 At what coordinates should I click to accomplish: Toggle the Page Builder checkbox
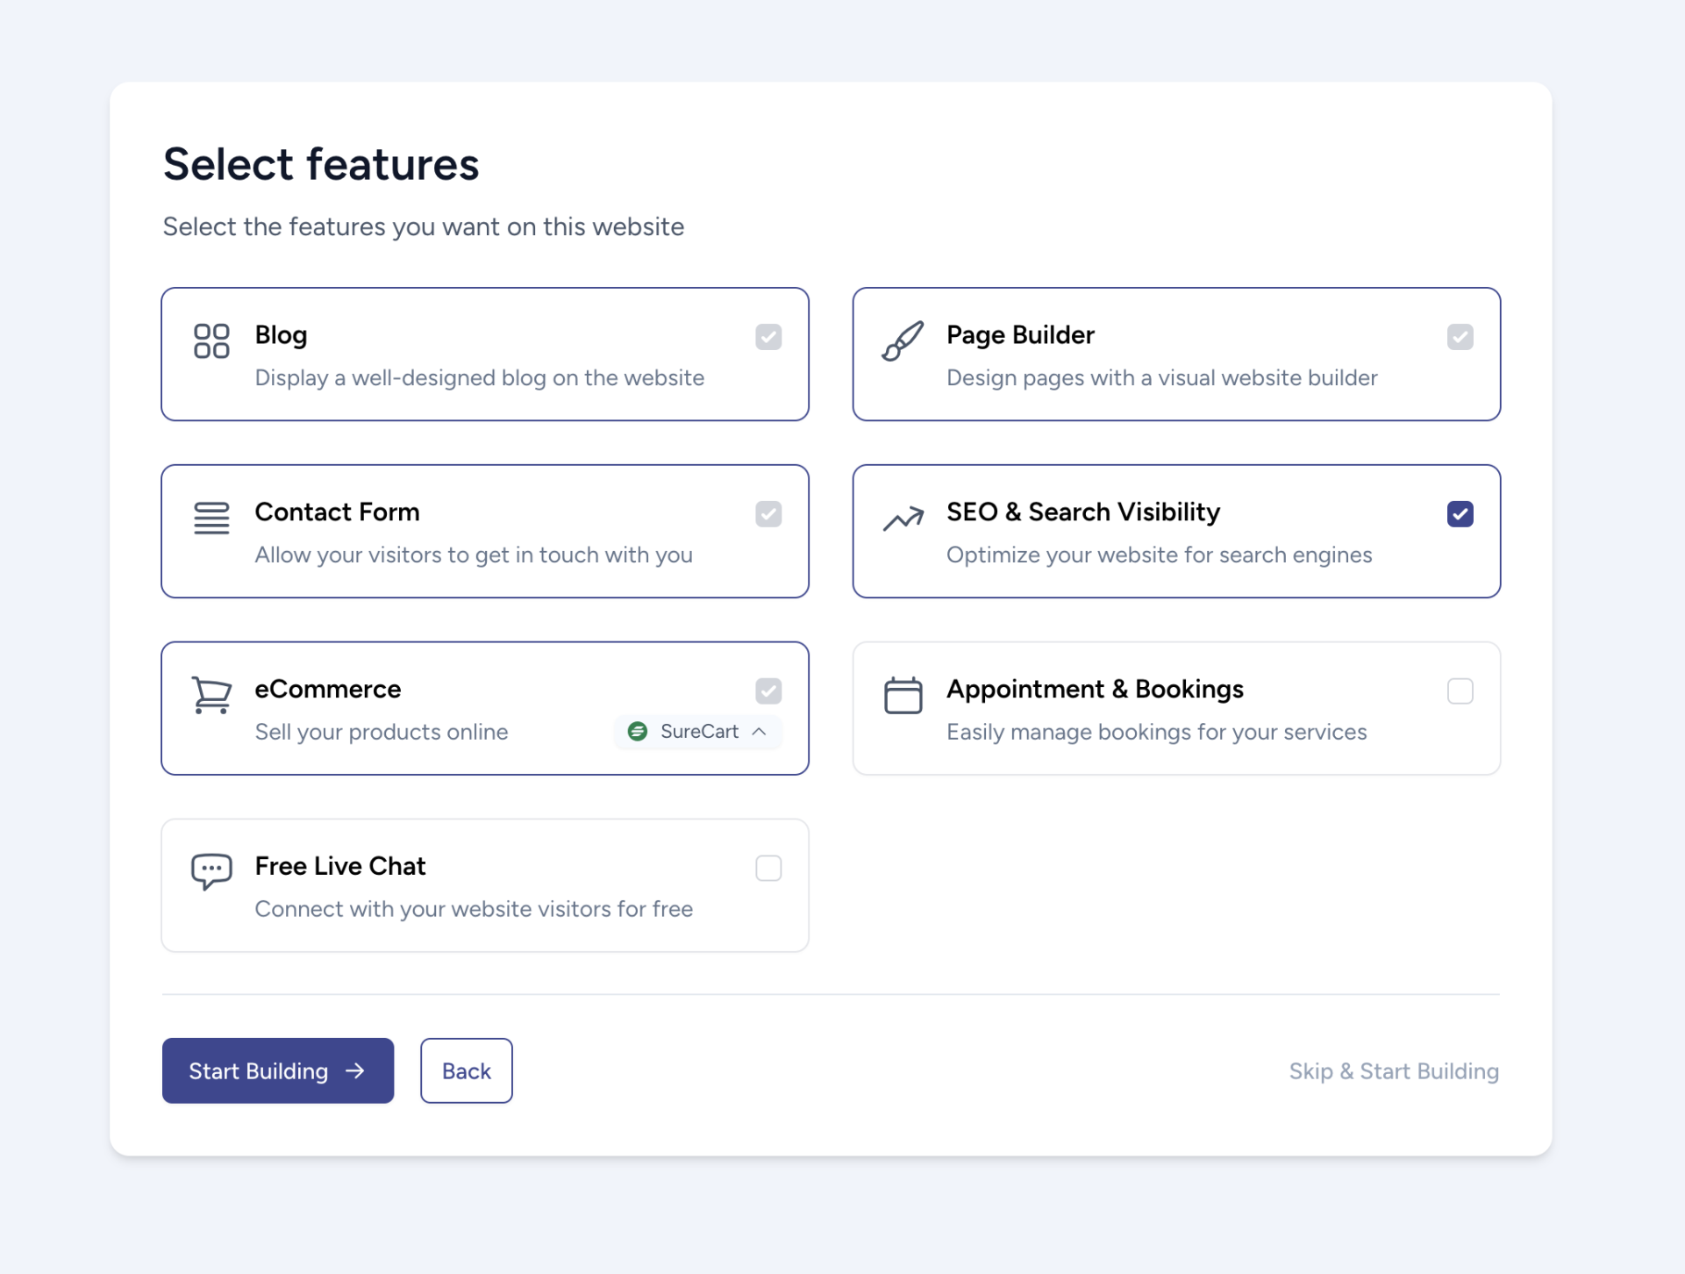[1460, 337]
